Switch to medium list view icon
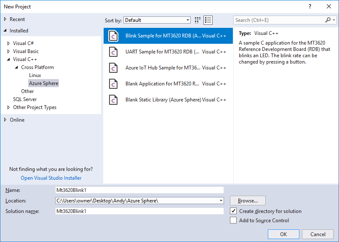The width and height of the screenshot is (339, 242). [x=208, y=20]
